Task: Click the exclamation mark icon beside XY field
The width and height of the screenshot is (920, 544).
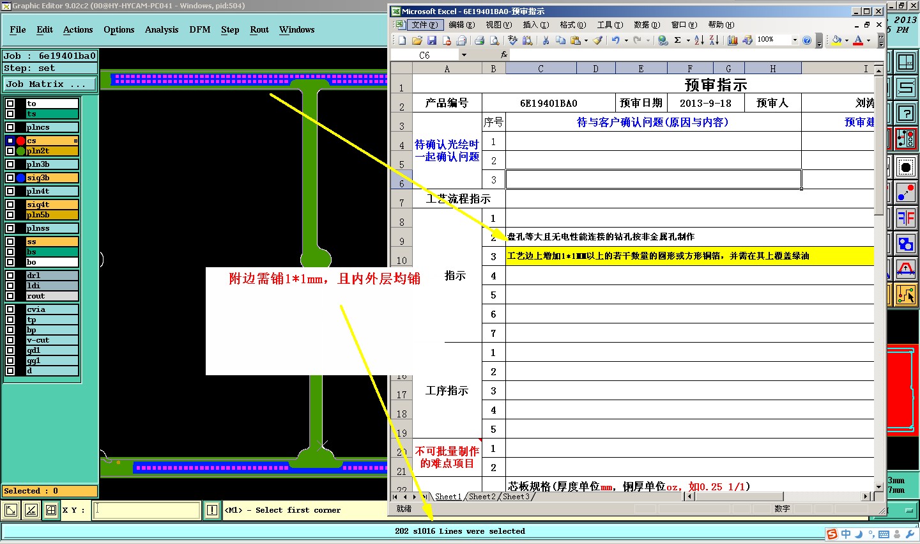Action: click(x=212, y=510)
